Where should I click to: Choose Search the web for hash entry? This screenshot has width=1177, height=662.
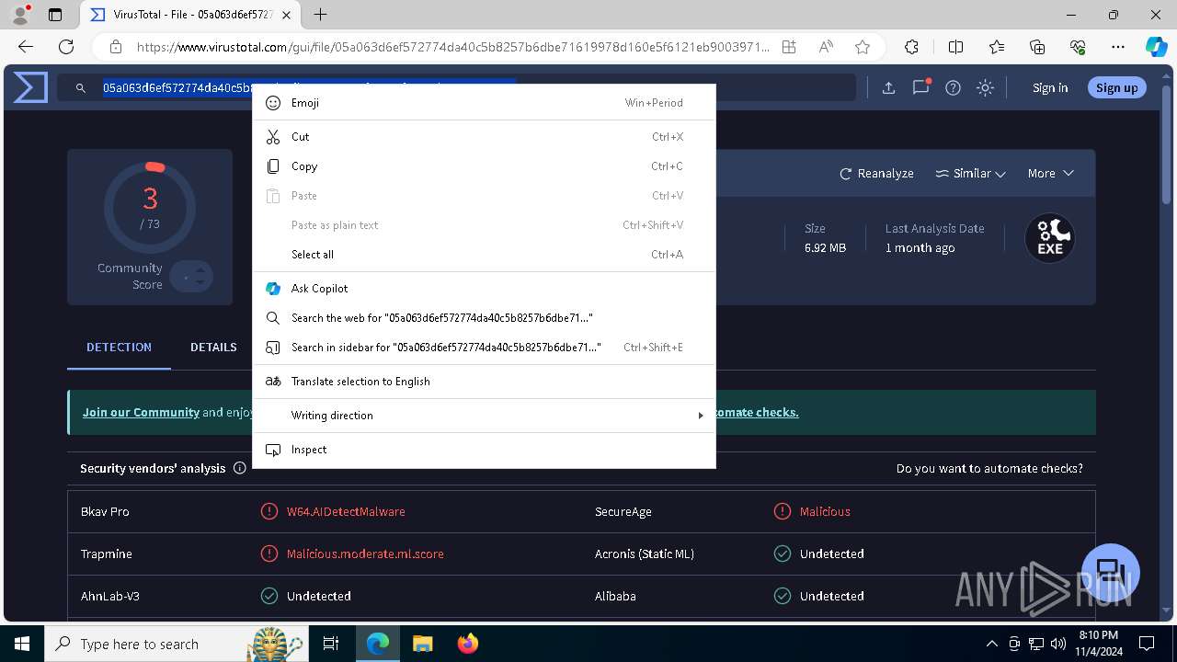coord(484,318)
